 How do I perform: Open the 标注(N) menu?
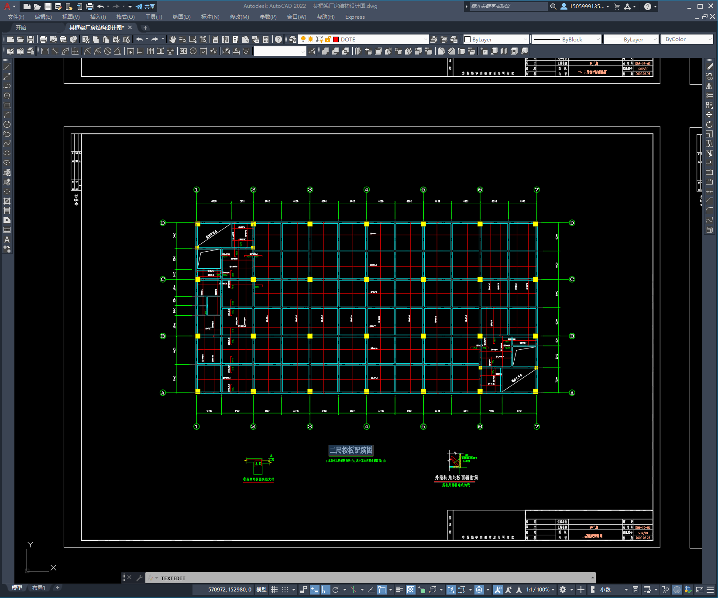(x=210, y=17)
